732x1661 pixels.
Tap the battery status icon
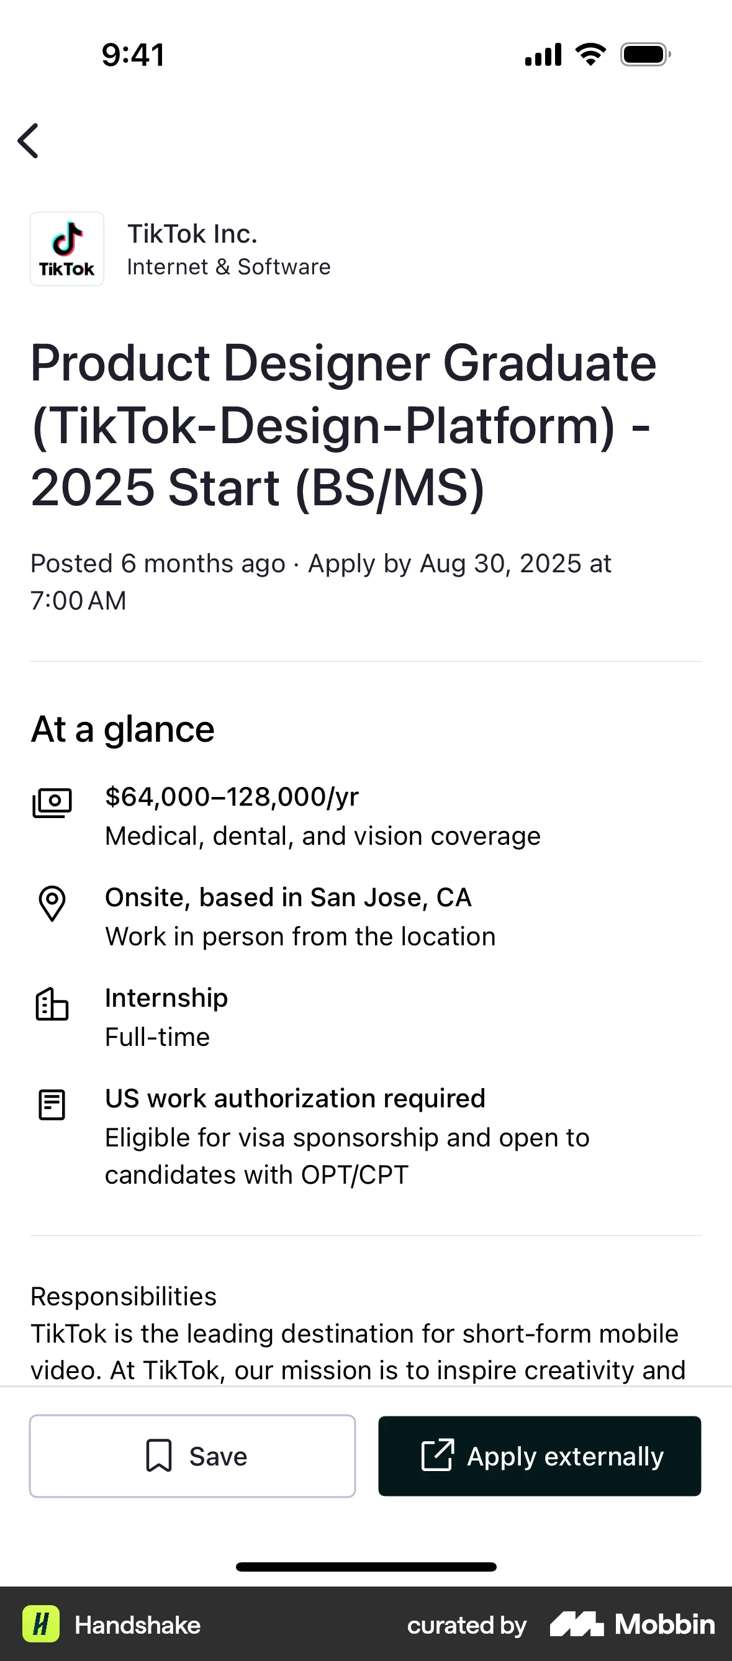click(645, 54)
